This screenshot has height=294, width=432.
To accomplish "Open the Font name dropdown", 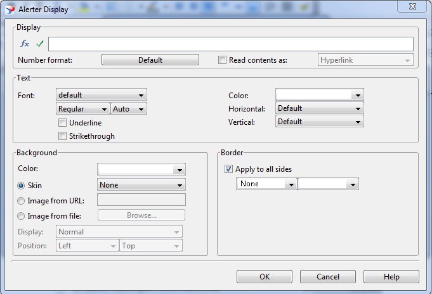I will [x=101, y=95].
